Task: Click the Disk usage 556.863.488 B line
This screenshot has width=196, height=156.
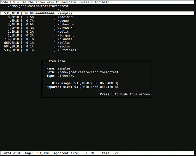Action: [x=85, y=83]
